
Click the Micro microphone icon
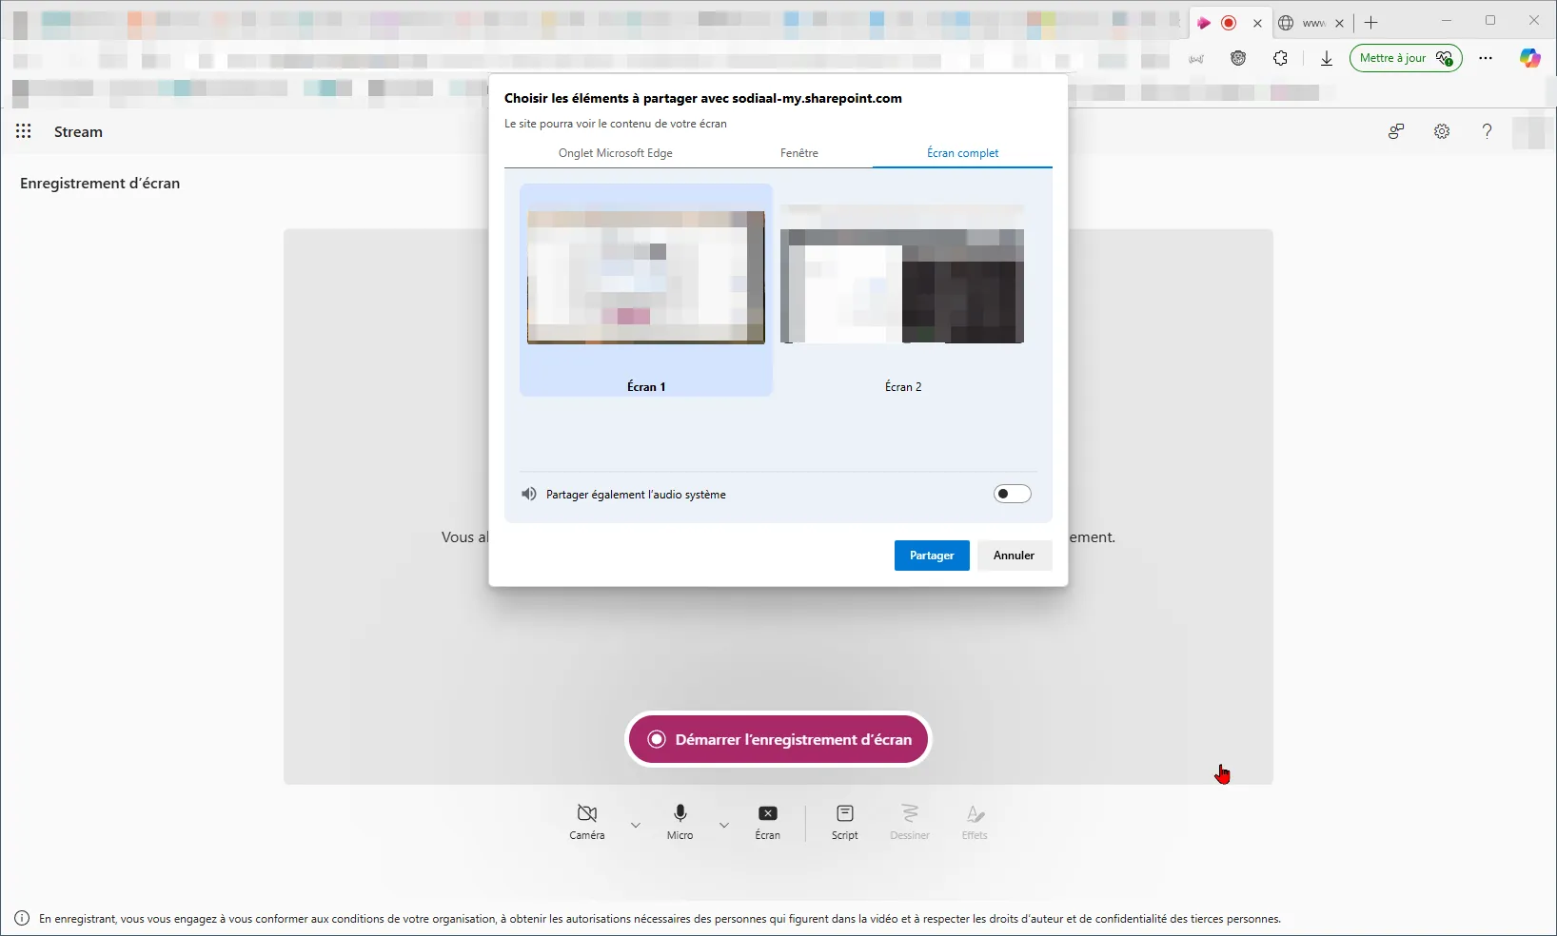(x=680, y=814)
